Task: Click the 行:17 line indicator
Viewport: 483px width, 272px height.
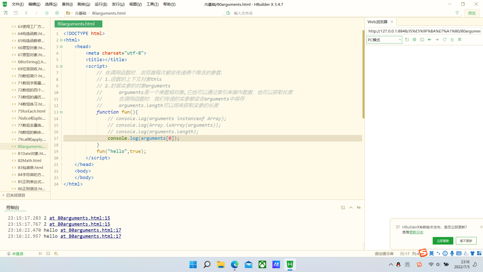Action: pyautogui.click(x=405, y=253)
